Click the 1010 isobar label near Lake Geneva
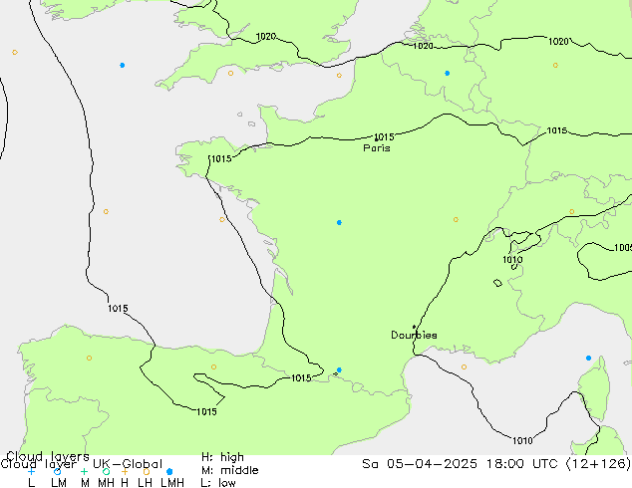This screenshot has height=488, width=632. (512, 260)
